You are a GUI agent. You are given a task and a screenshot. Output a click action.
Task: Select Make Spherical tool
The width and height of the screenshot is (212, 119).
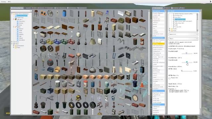click(158, 53)
